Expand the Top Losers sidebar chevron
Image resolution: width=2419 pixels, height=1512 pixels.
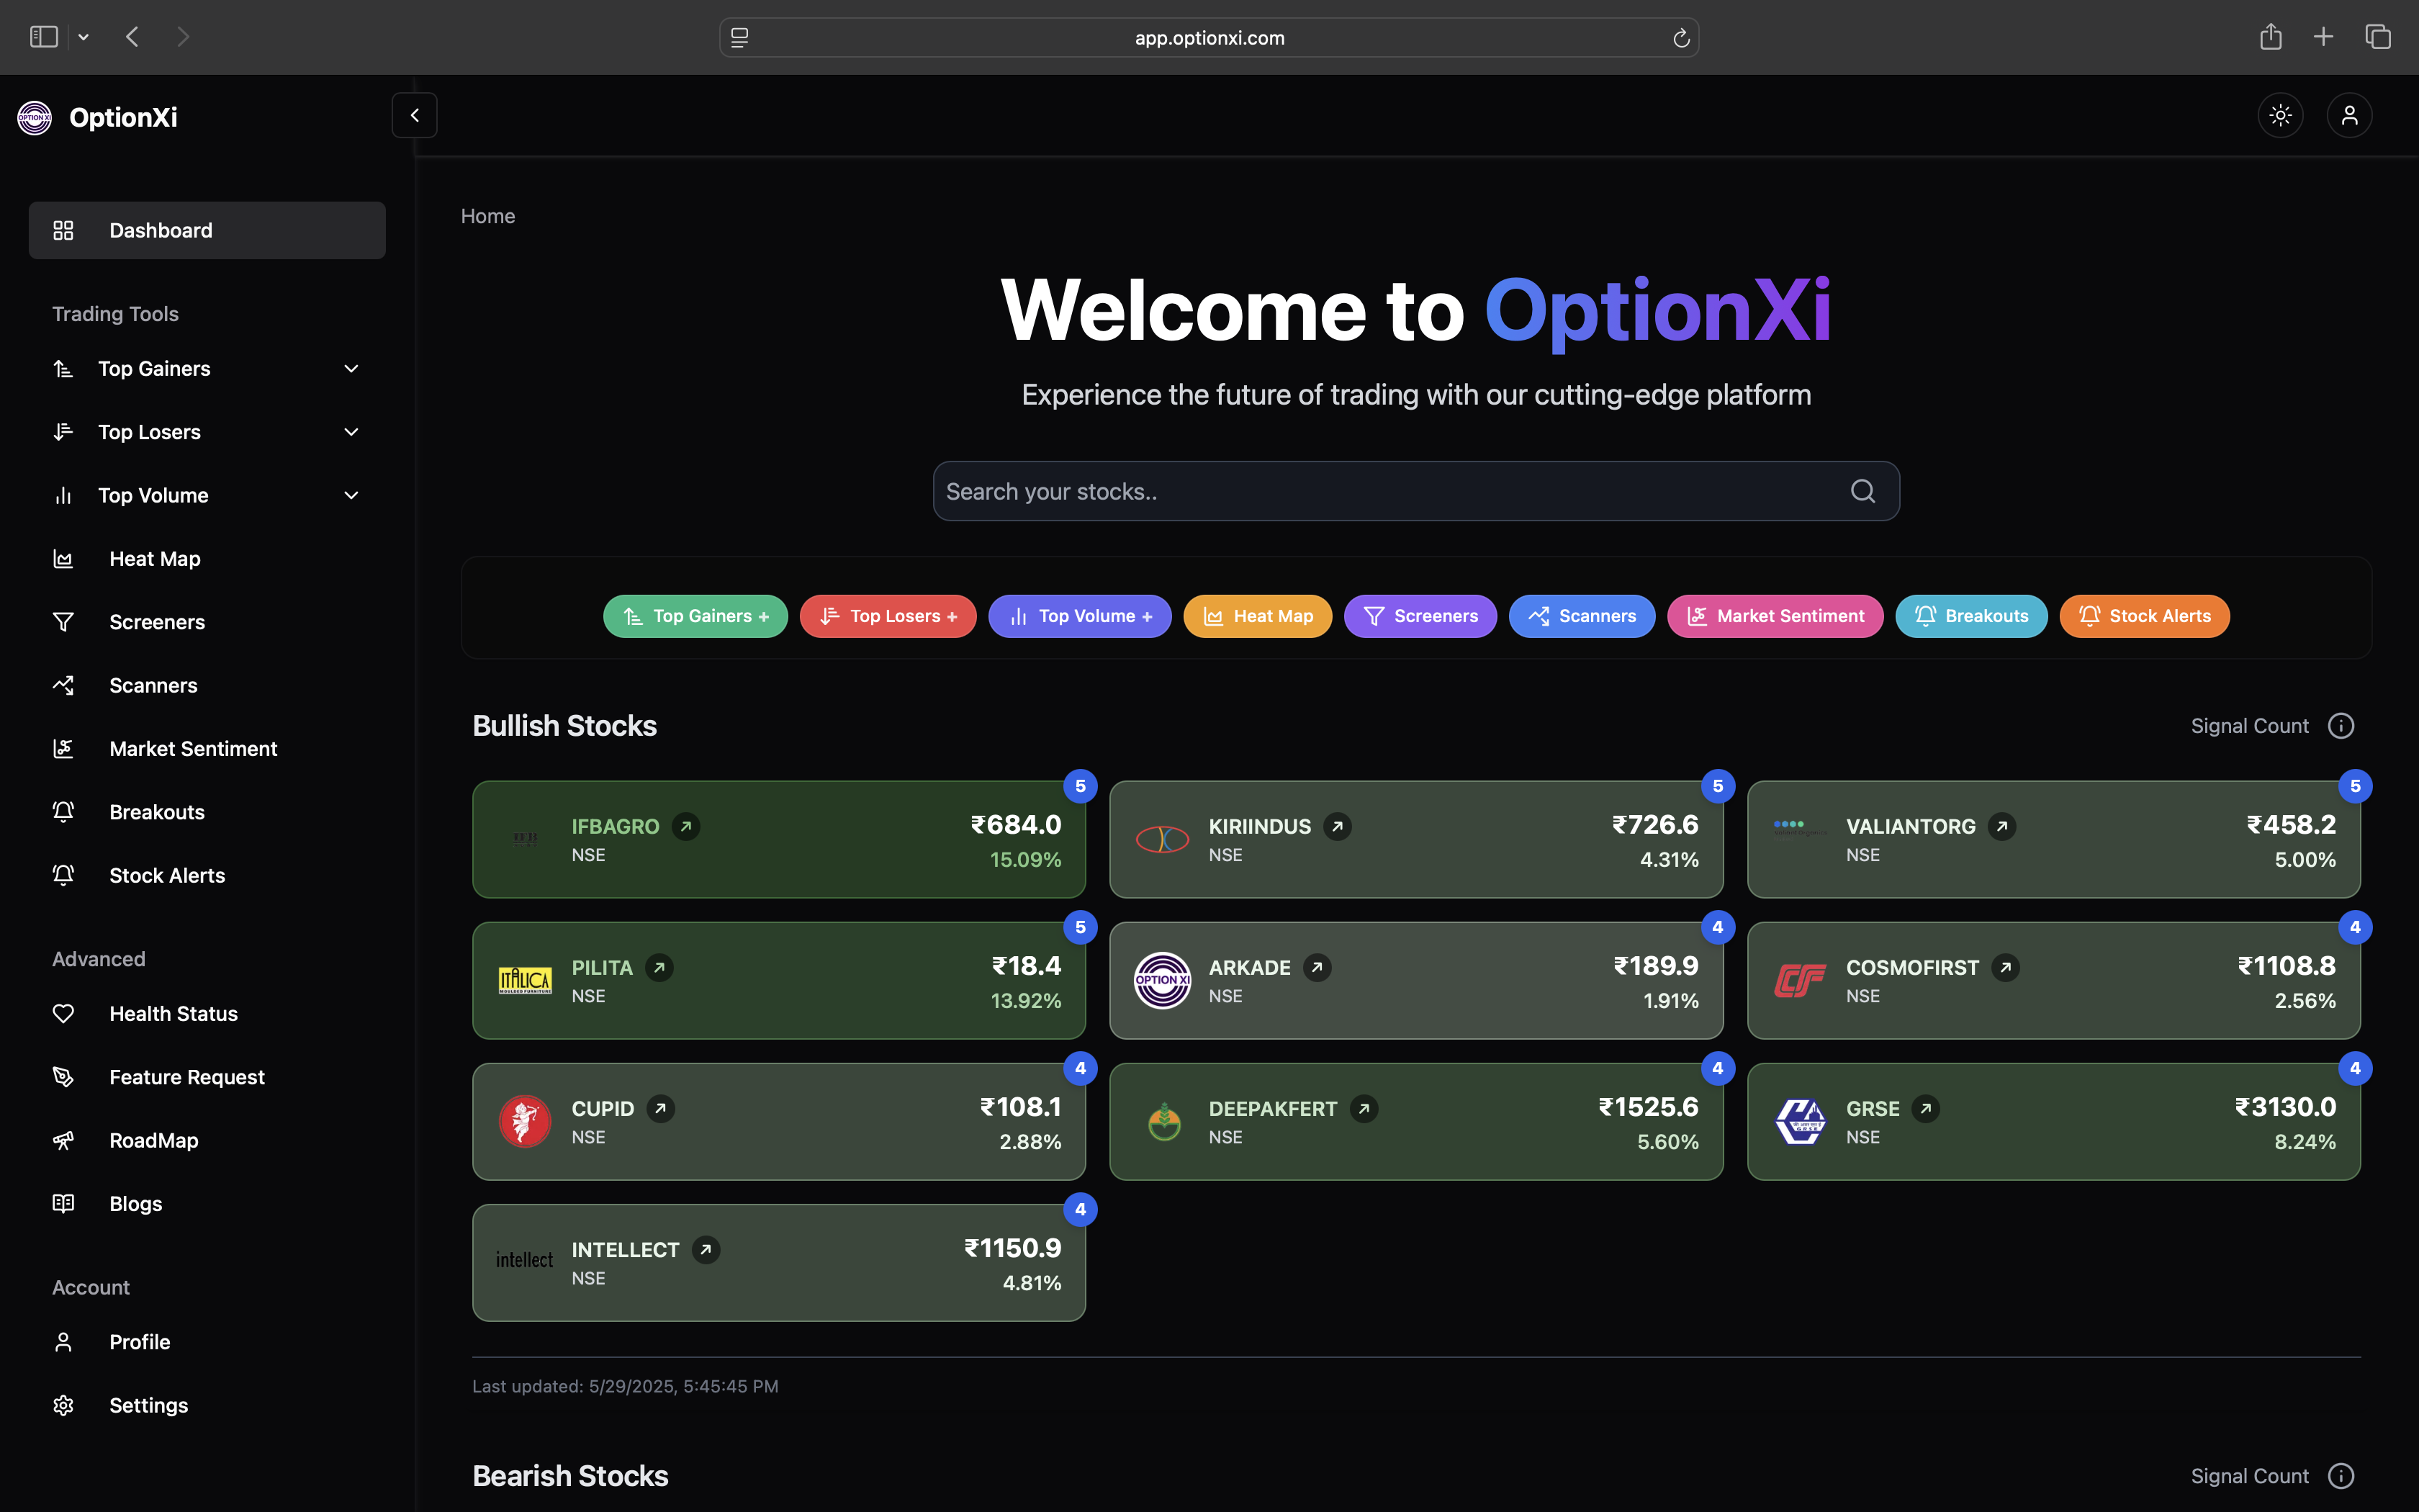click(351, 432)
